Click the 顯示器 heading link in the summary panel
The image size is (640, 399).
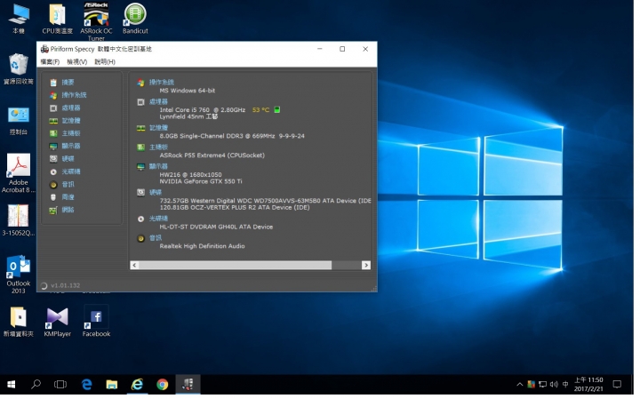(158, 166)
